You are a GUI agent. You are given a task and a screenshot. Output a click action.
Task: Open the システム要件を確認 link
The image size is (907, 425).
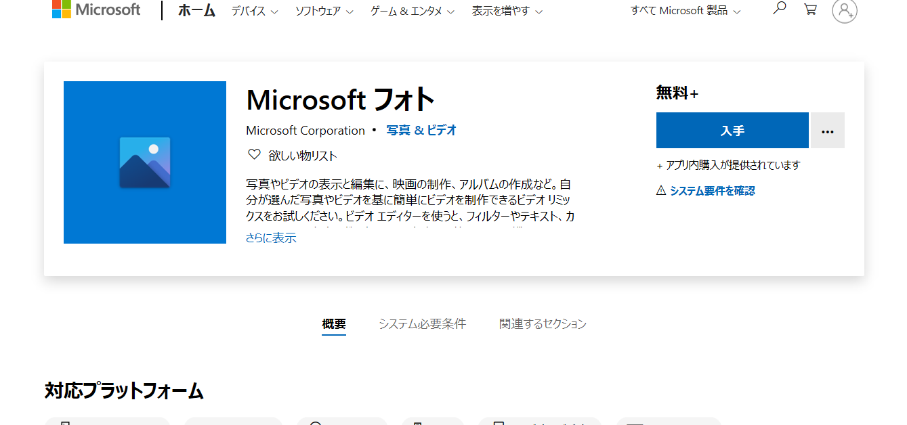click(712, 191)
